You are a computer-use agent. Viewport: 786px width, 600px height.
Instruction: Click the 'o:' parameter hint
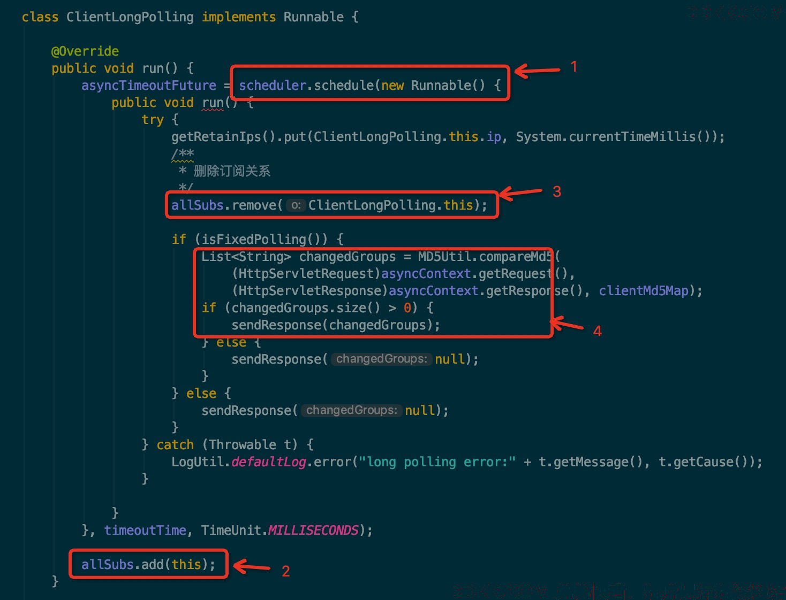click(296, 205)
